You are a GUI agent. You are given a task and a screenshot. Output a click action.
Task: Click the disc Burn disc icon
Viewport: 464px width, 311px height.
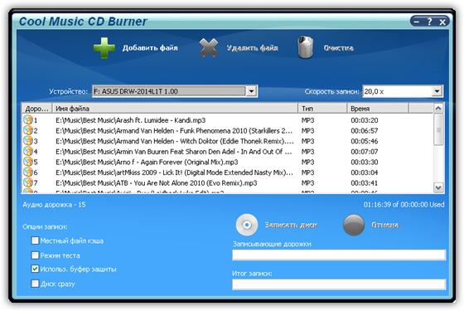coord(247,225)
